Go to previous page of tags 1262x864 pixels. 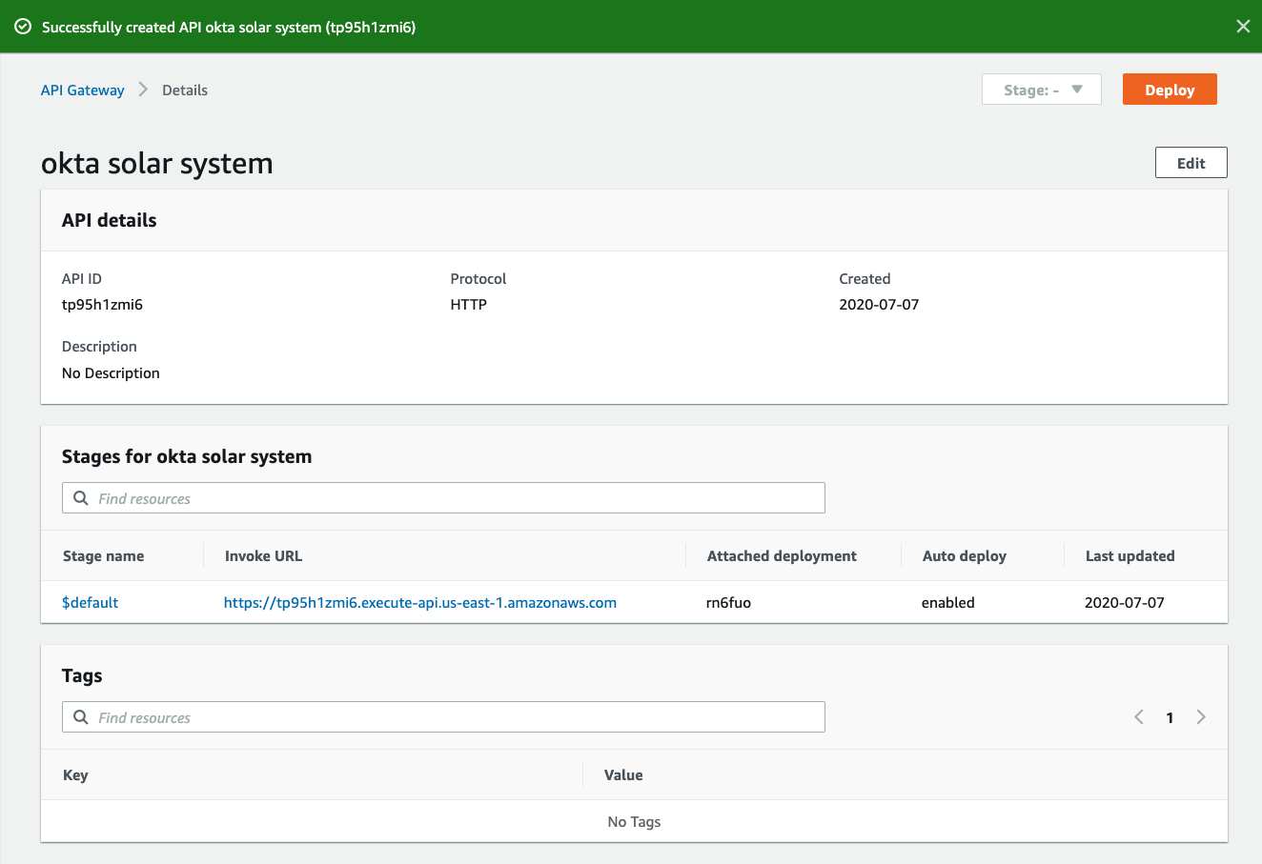click(1139, 717)
